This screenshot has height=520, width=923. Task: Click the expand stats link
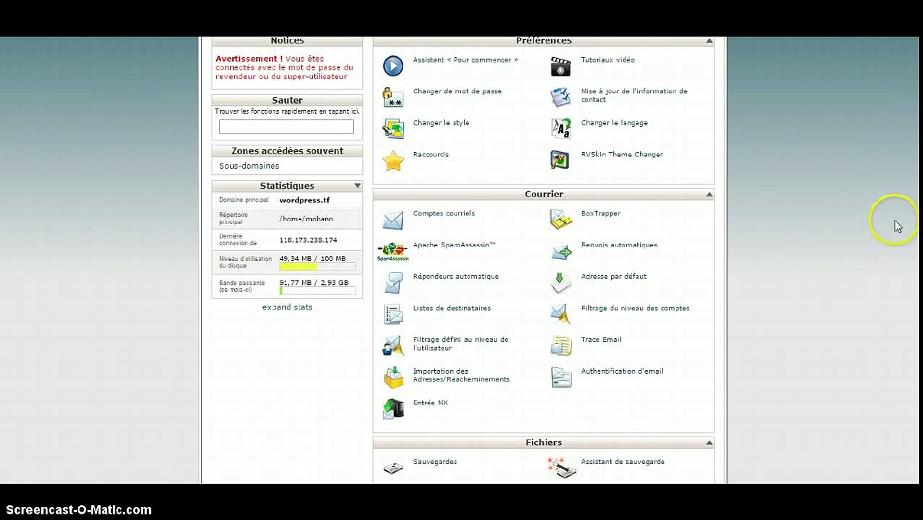[x=287, y=307]
